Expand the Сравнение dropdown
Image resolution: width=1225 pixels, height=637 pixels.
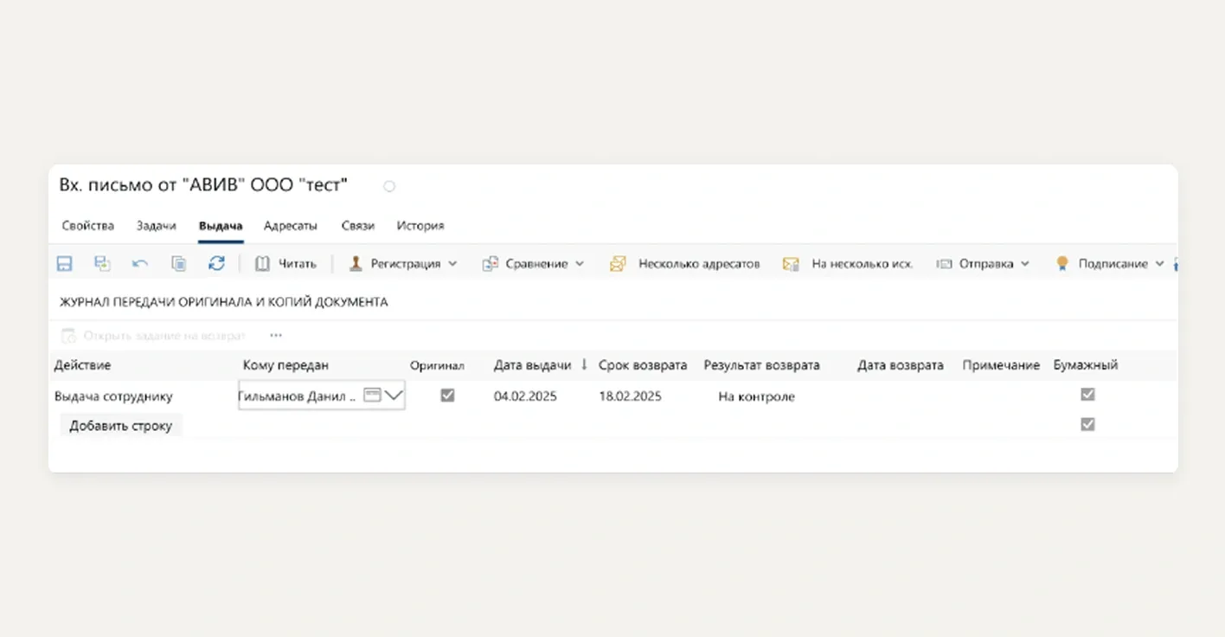coord(580,263)
